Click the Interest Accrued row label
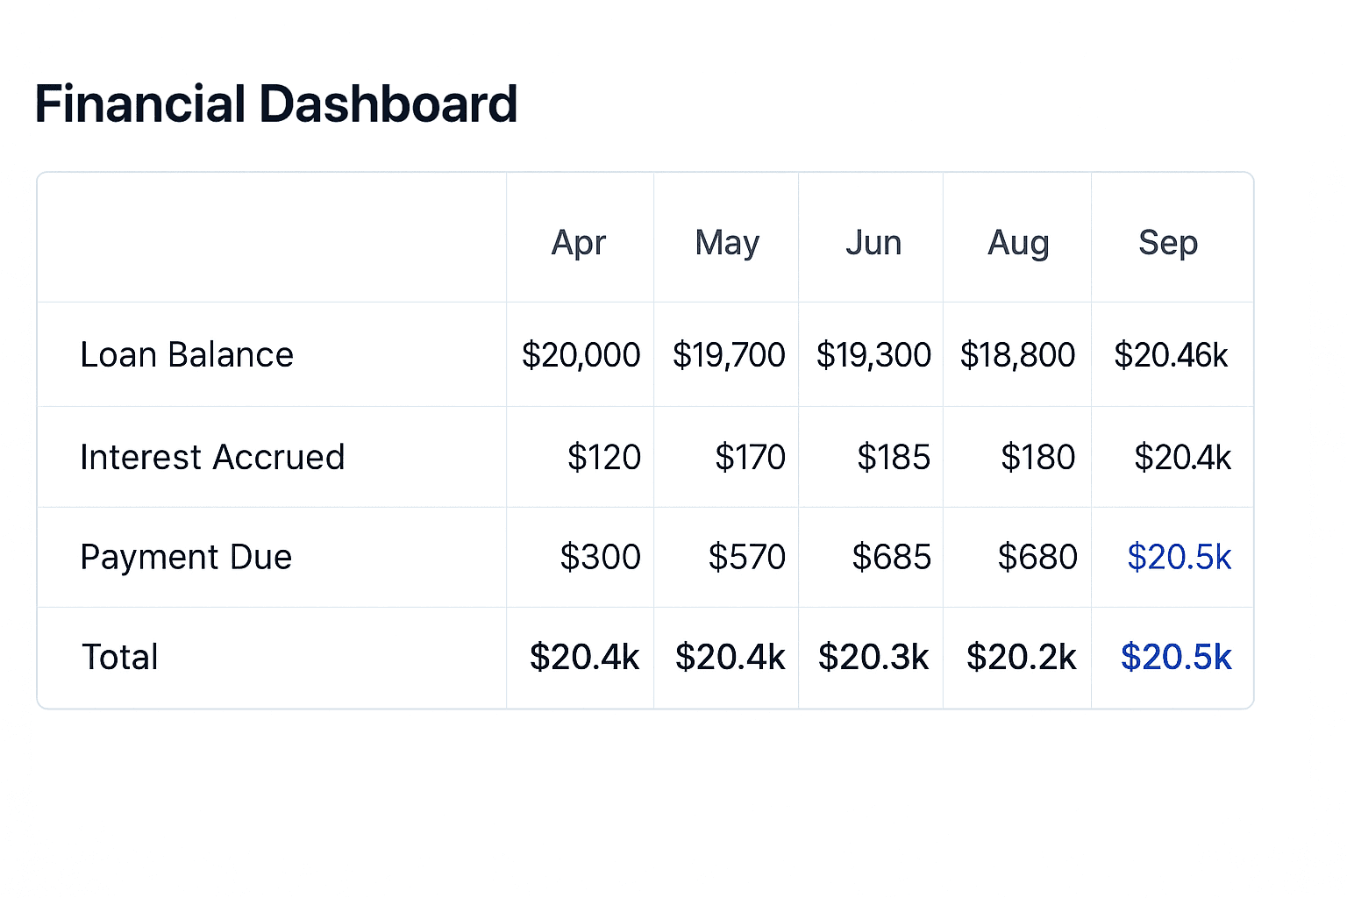Image resolution: width=1347 pixels, height=898 pixels. pos(212,458)
